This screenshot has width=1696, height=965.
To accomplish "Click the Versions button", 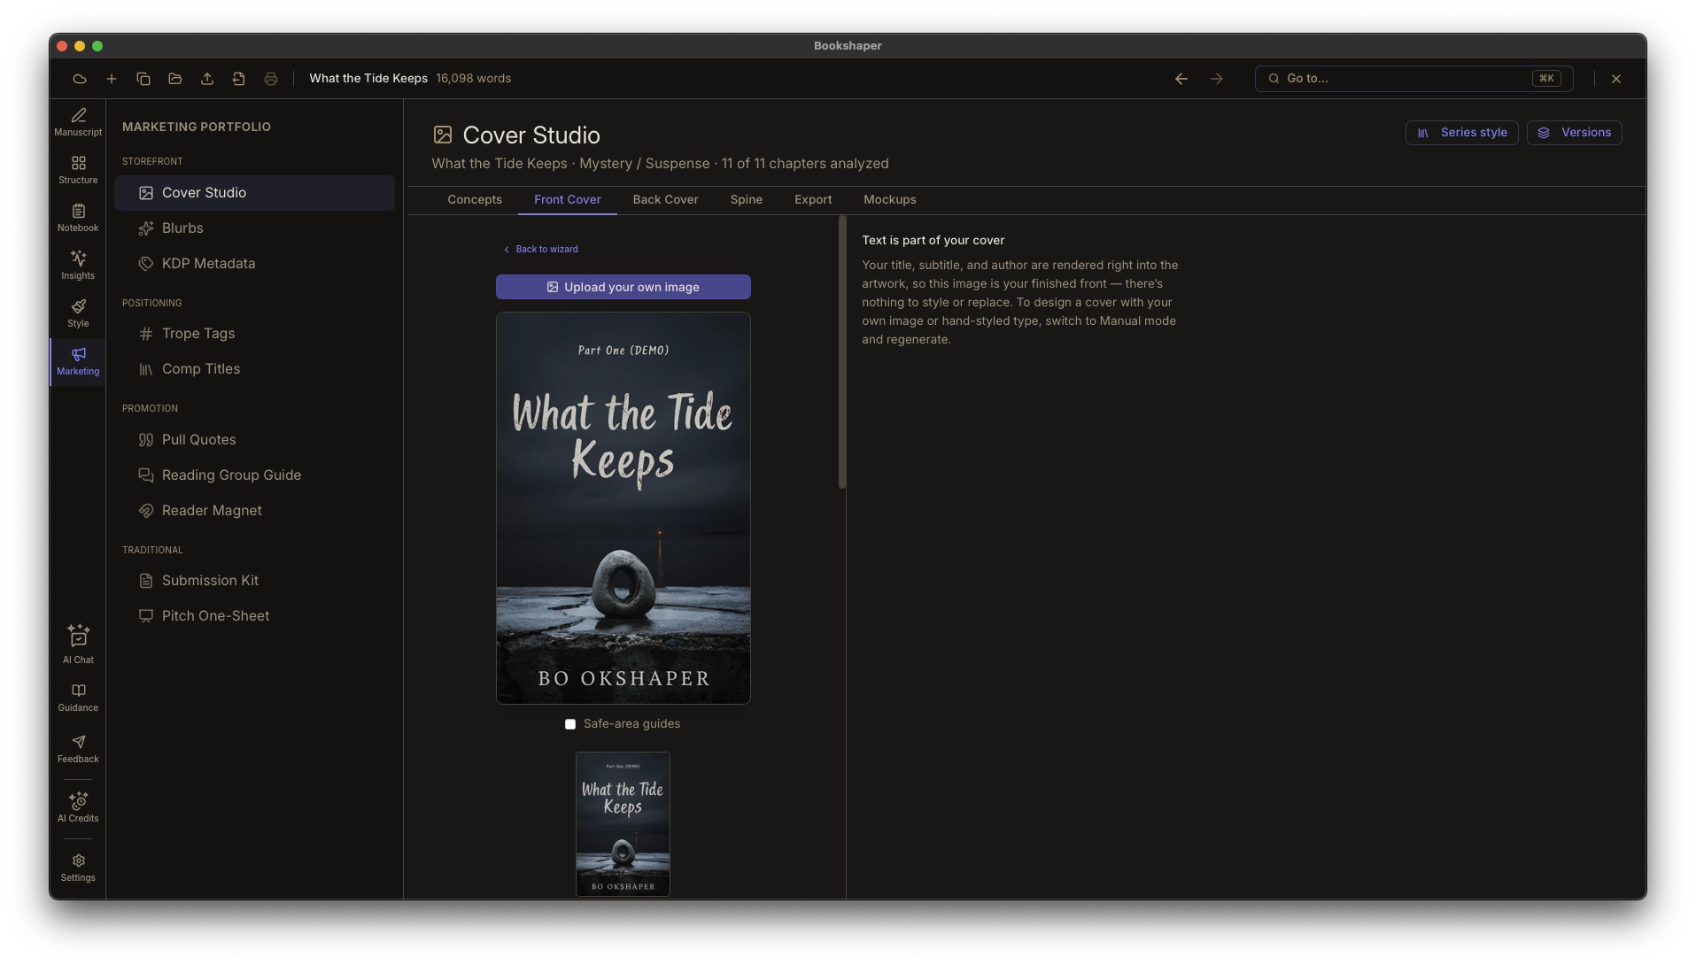I will click(x=1574, y=133).
